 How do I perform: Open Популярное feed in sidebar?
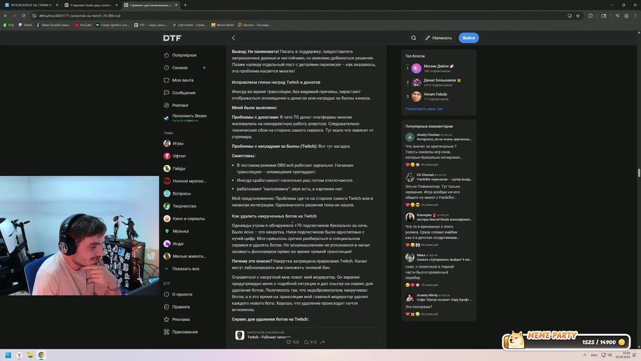[x=184, y=55]
